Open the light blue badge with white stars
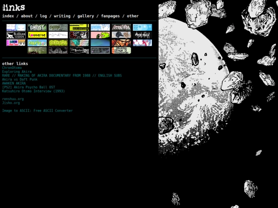Screen dimensions: 278x208 coord(143,27)
